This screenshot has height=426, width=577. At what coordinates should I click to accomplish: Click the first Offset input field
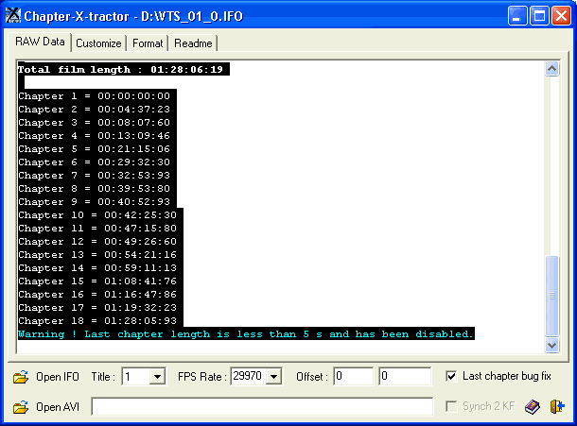(353, 376)
